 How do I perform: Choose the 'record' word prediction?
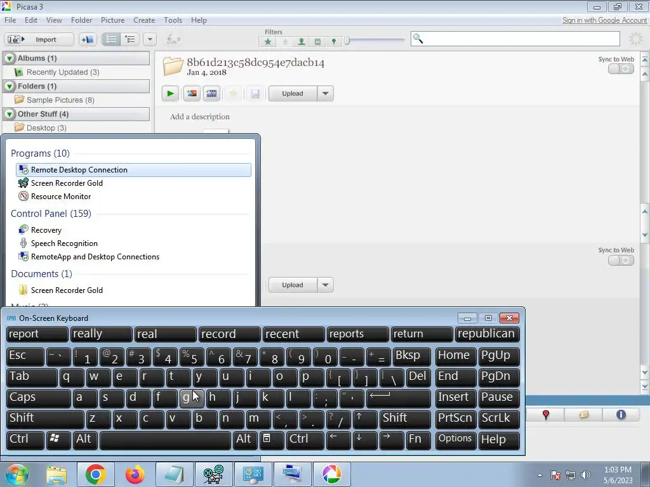[x=229, y=334]
